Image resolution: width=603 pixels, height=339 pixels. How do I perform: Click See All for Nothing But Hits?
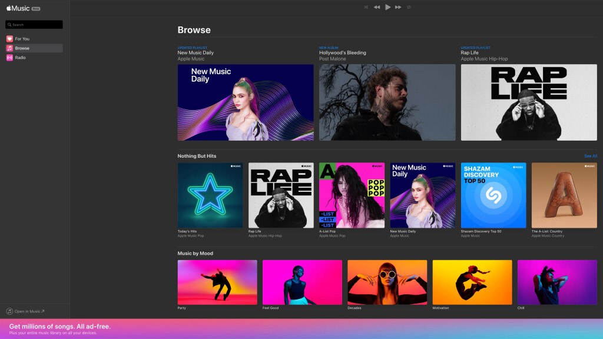590,156
